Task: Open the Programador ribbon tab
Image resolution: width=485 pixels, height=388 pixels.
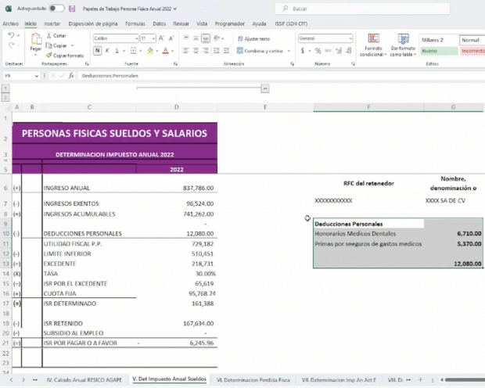Action: [x=229, y=23]
